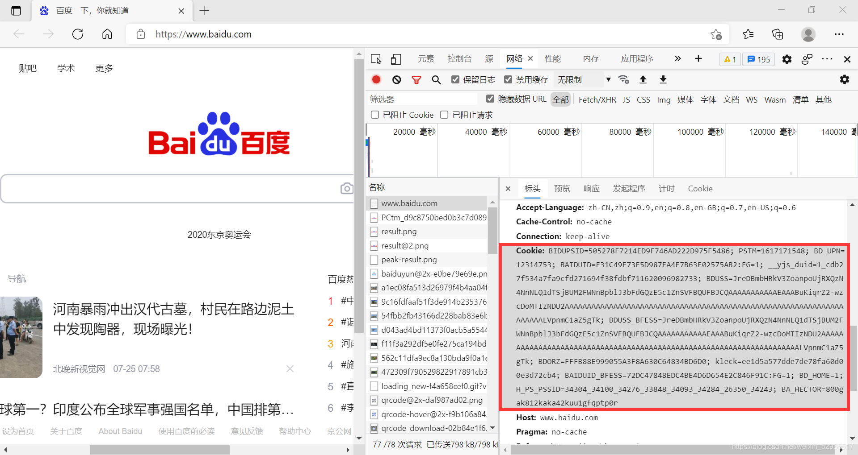Click the request list vertical scrollbar
Screen dimensions: 858x455
pos(492,230)
